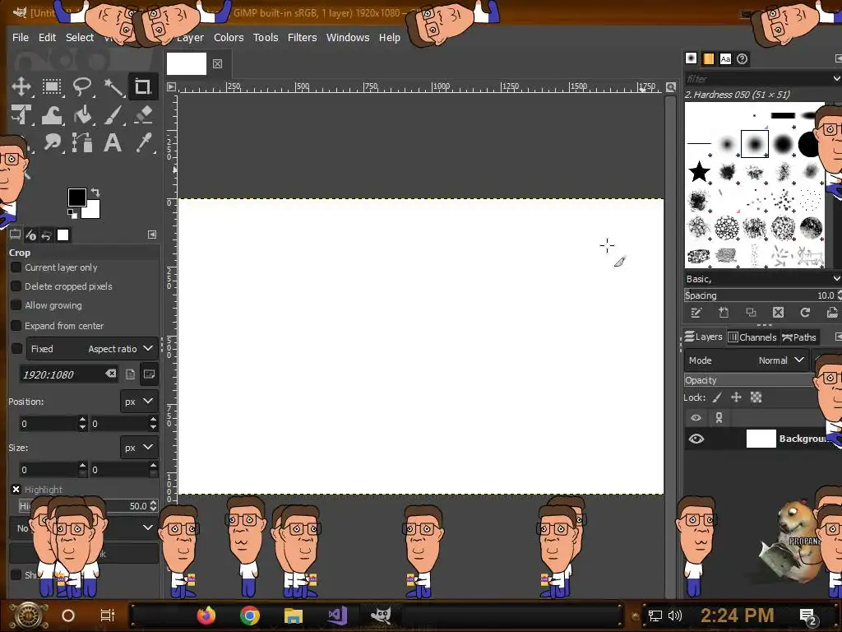Switch to the Fonts tab
Image resolution: width=842 pixels, height=632 pixels.
tap(725, 58)
